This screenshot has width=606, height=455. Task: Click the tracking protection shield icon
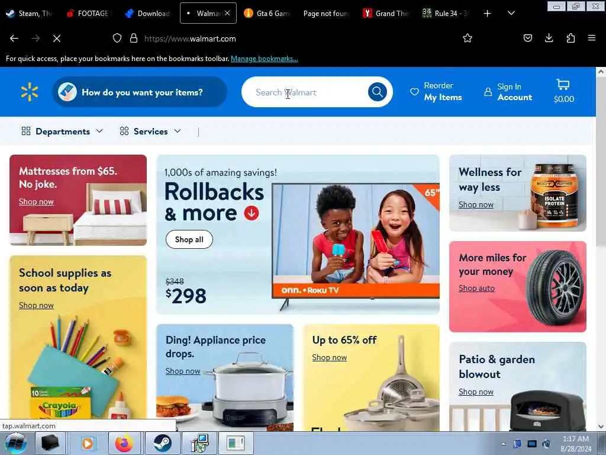click(x=117, y=39)
